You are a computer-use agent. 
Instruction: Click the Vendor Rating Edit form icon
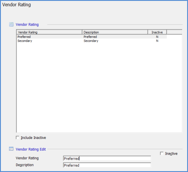pos(11,149)
